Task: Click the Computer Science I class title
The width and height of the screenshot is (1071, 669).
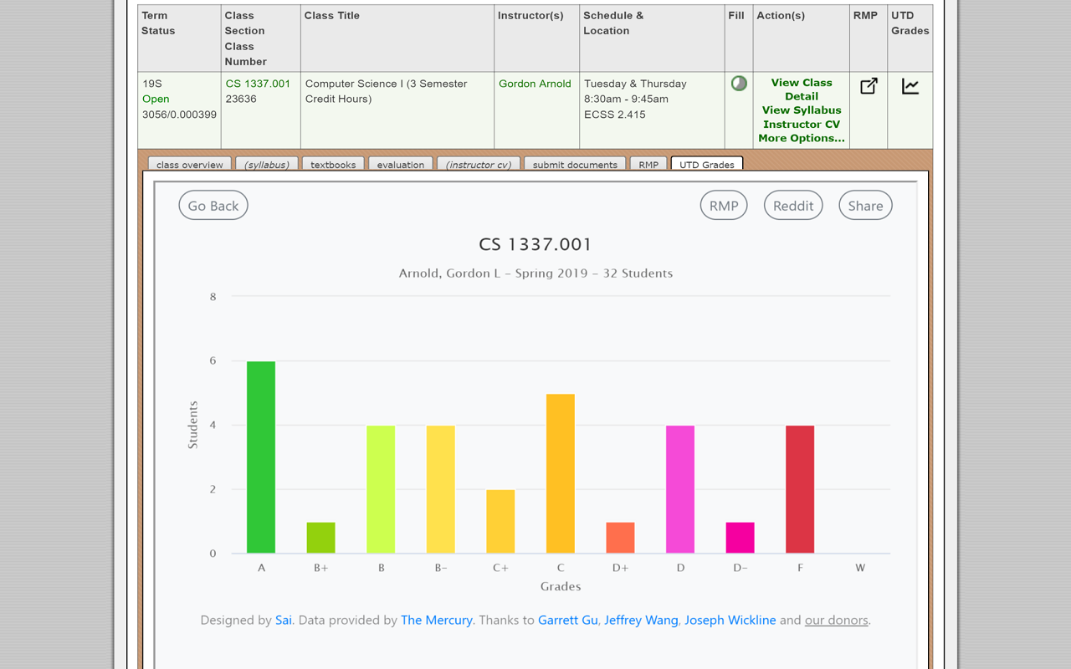Action: (387, 91)
